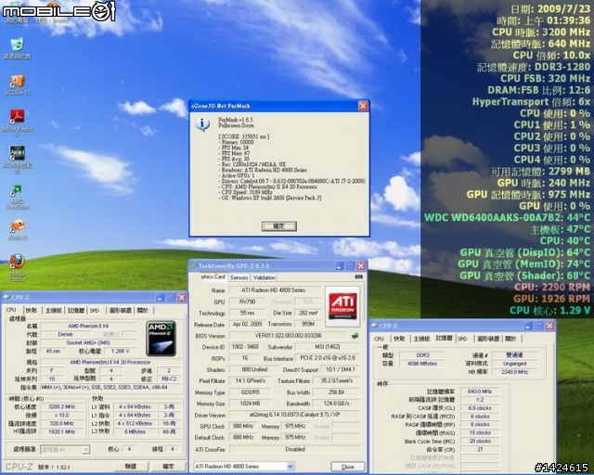Click the '4096 MBytes' capacity value

422,364
